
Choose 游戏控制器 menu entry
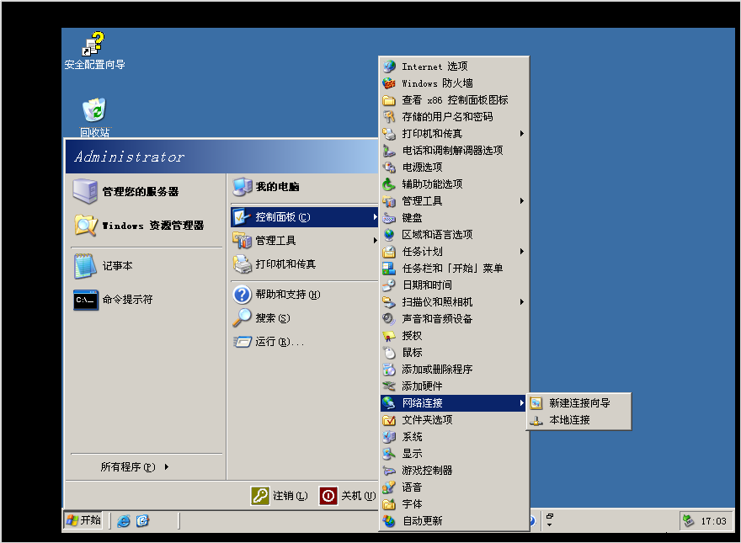coord(454,471)
